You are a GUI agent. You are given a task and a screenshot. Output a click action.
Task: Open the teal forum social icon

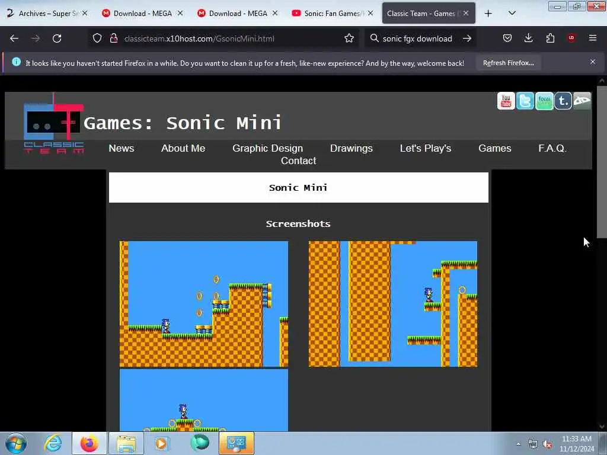544,101
